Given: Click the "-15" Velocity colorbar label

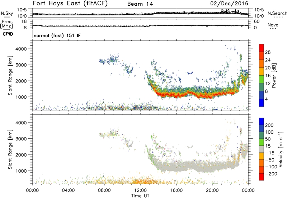Looking at the screenshot, I should point(270,153).
